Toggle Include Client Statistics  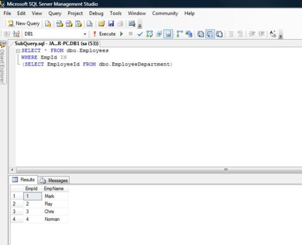click(x=189, y=34)
